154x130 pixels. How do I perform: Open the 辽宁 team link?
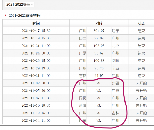pyautogui.click(x=115, y=31)
